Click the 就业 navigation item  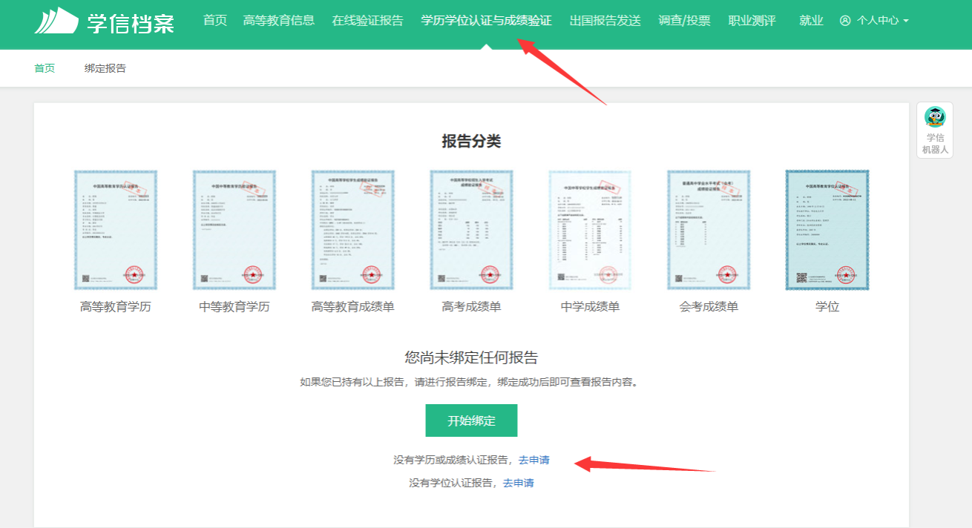click(x=811, y=21)
